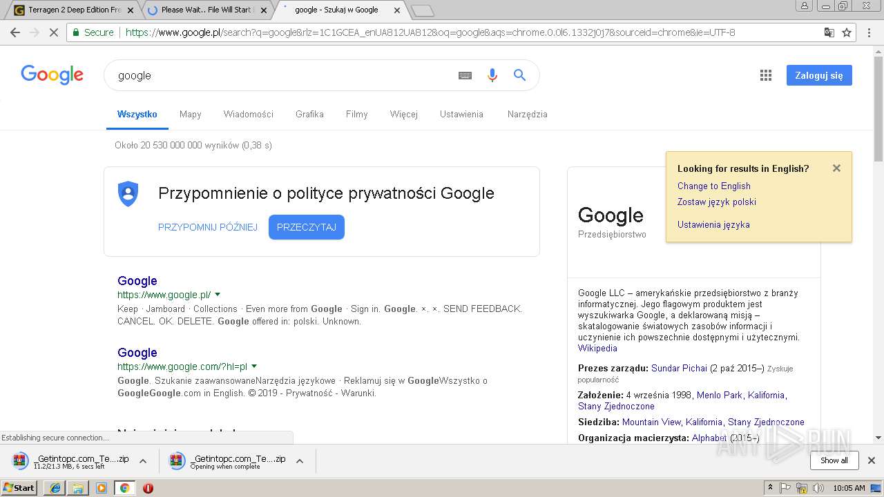The height and width of the screenshot is (497, 884).
Task: Open the Ustawienia menu
Action: [x=461, y=114]
